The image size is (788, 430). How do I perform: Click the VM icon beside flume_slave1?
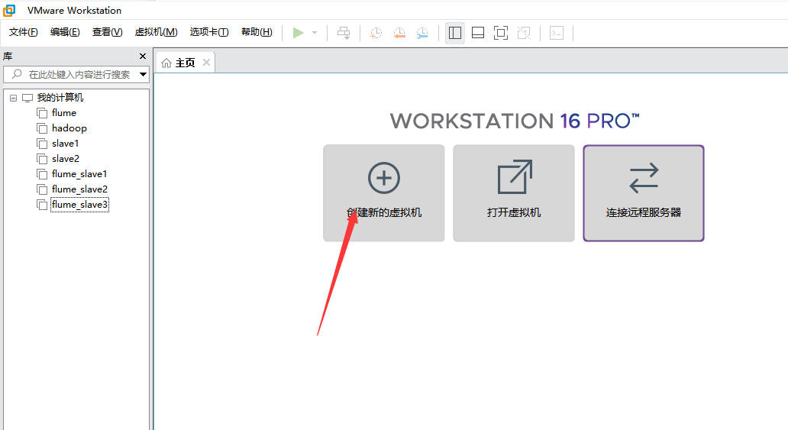42,174
